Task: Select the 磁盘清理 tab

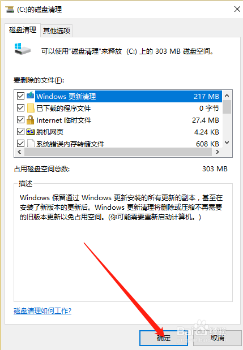Action: (x=23, y=30)
